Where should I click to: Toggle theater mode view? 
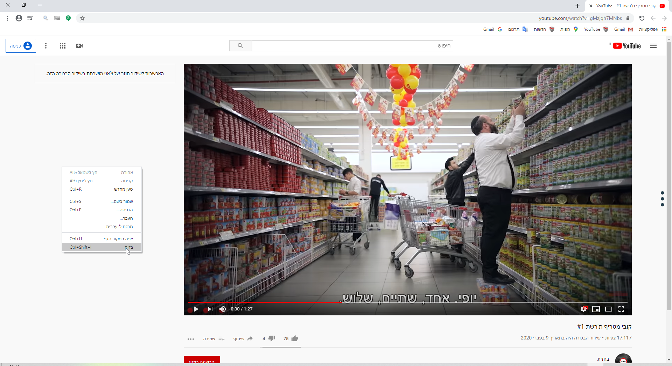609,309
